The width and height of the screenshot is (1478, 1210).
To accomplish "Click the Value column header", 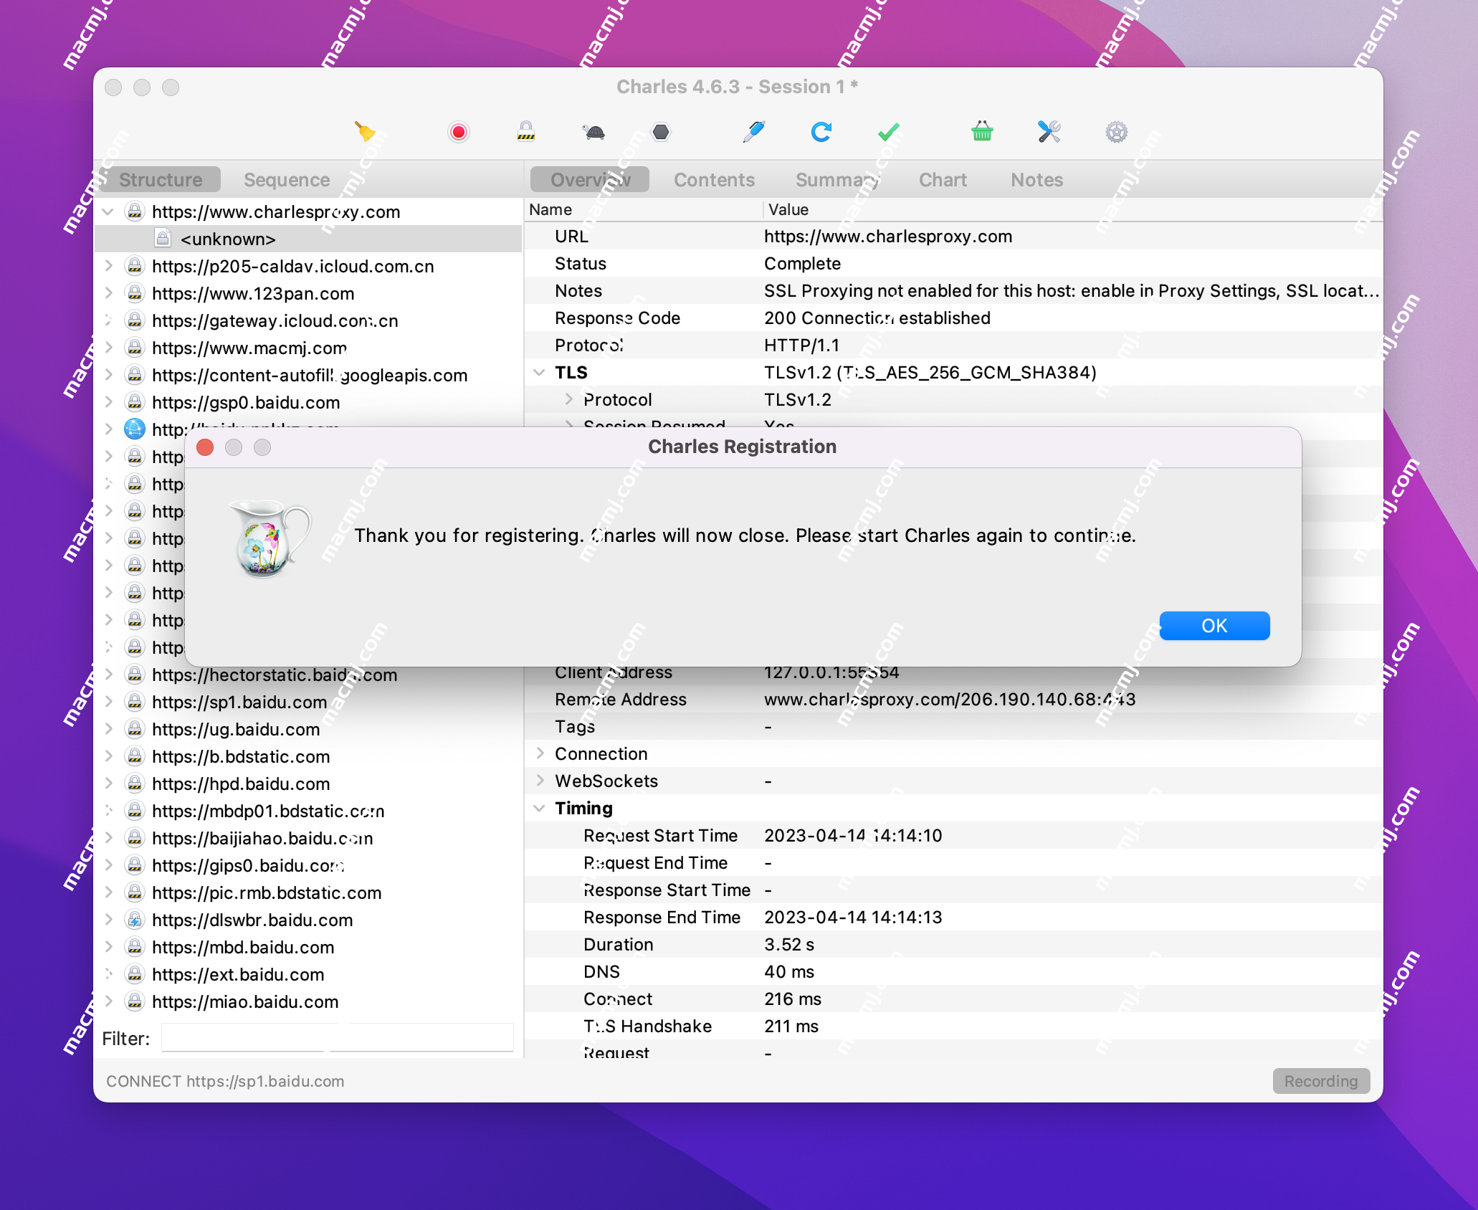I will click(x=1072, y=209).
